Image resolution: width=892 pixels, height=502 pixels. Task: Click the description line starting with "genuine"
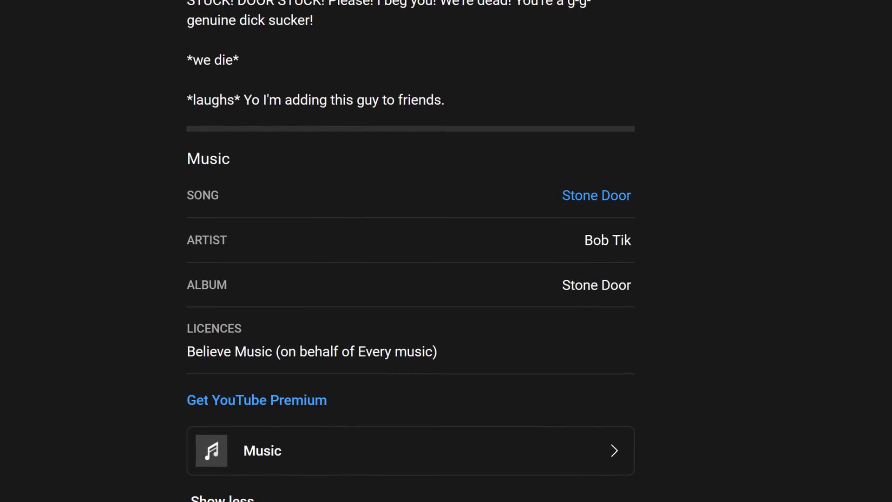click(250, 20)
